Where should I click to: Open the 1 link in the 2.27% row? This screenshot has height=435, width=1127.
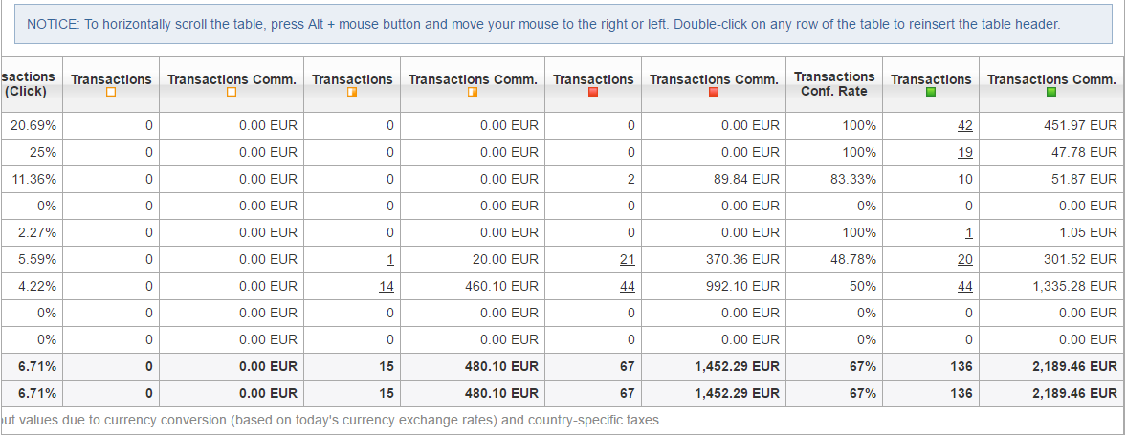coord(968,232)
